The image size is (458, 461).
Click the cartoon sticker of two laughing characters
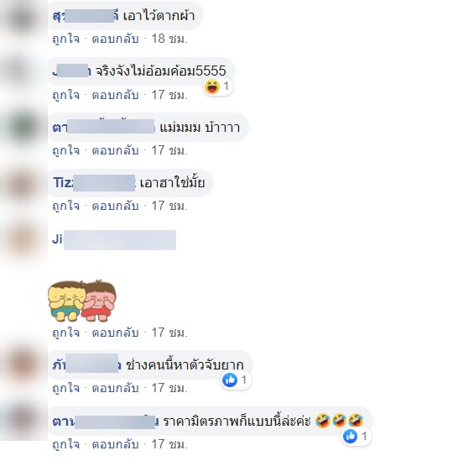point(82,301)
